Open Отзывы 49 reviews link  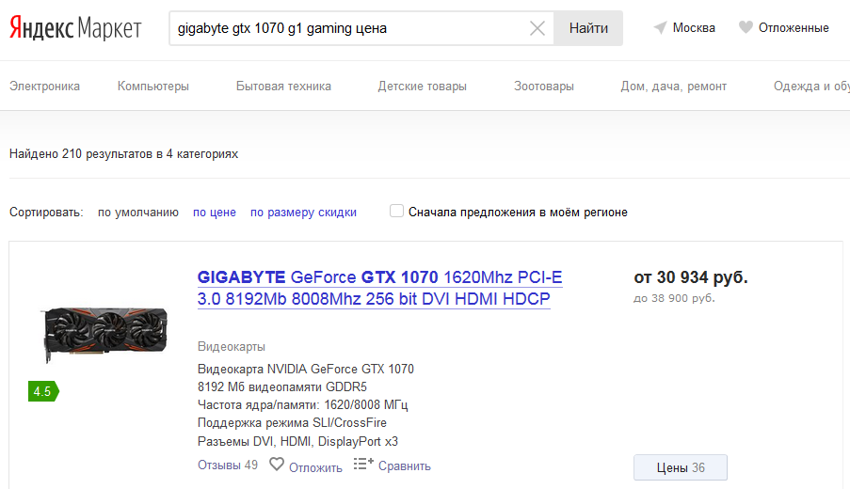tap(228, 465)
